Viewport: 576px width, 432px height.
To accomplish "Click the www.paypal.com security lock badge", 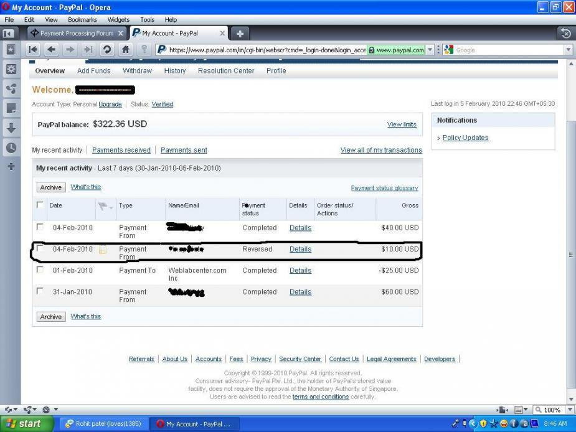I will tap(396, 50).
